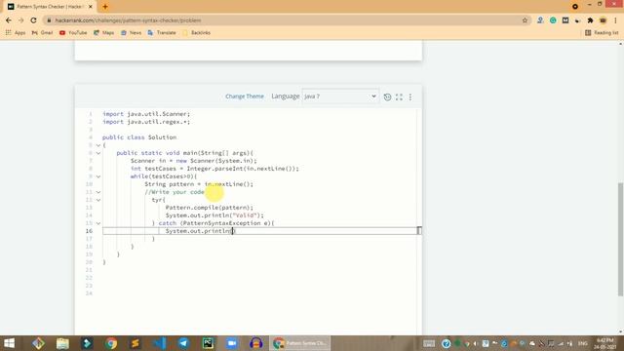Image resolution: width=624 pixels, height=351 pixels.
Task: Open the editor reset/history icon
Action: click(387, 97)
